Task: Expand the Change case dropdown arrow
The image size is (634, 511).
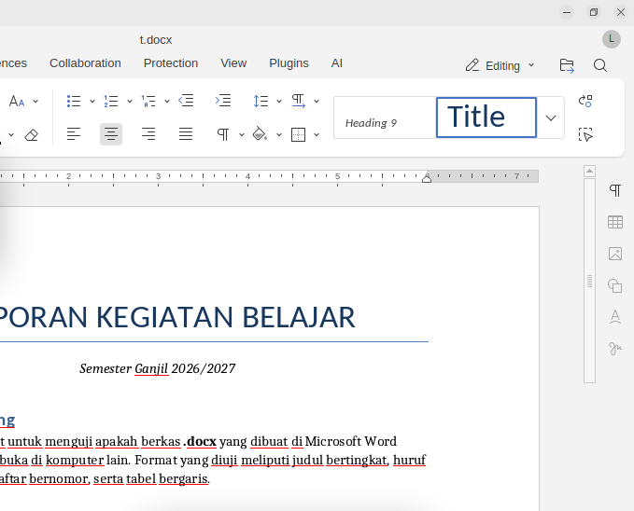Action: [35, 101]
